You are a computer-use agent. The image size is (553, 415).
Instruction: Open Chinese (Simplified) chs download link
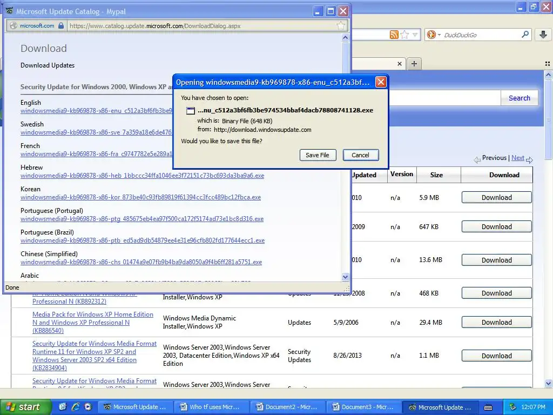141,262
